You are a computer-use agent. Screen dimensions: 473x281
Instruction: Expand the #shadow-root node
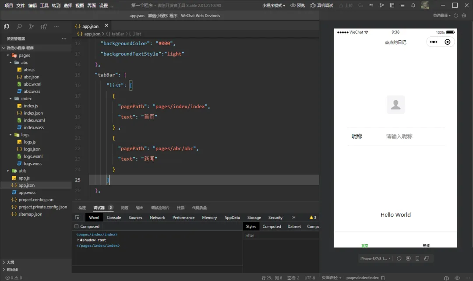(x=78, y=240)
